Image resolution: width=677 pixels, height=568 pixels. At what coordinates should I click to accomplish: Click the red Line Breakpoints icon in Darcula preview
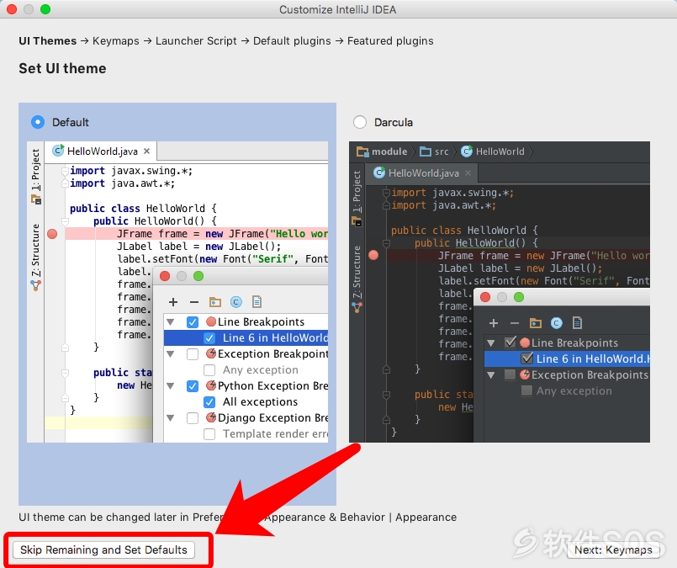525,343
